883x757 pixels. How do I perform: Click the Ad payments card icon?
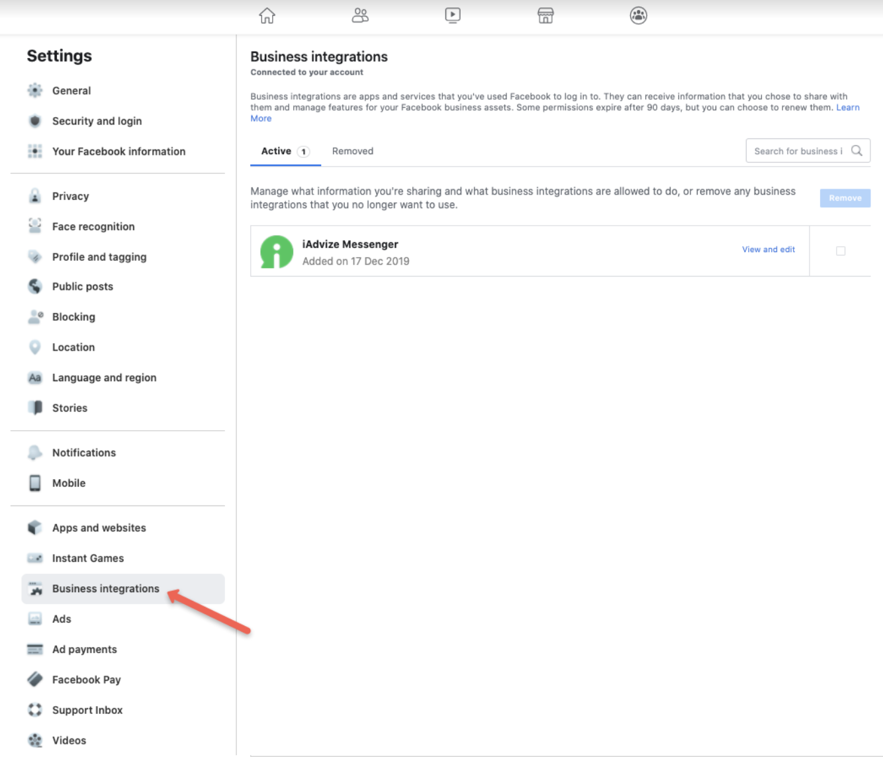coord(35,650)
